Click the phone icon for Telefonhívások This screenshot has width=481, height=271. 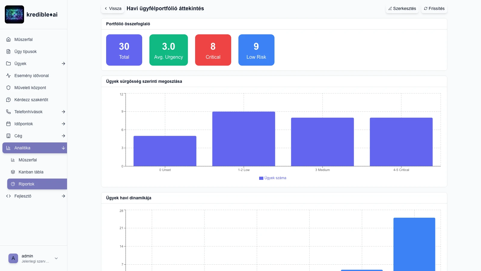8,112
